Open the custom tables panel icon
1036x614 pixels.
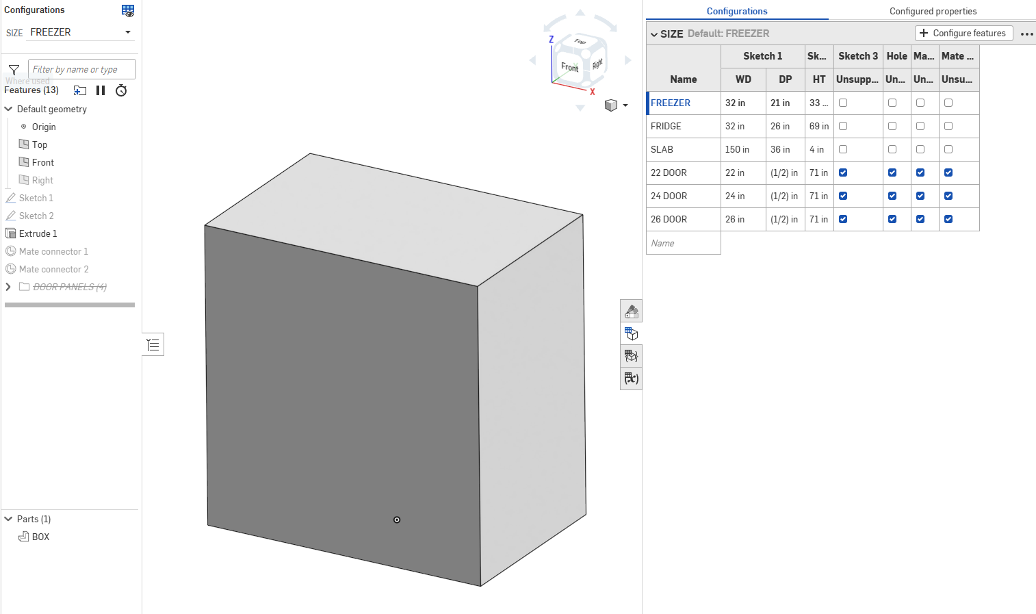pos(631,356)
